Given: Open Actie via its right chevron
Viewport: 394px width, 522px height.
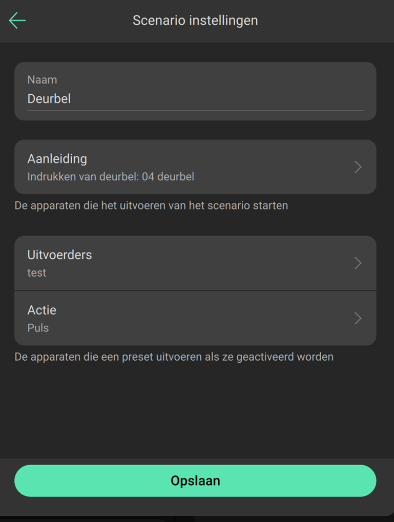Looking at the screenshot, I should pos(358,318).
